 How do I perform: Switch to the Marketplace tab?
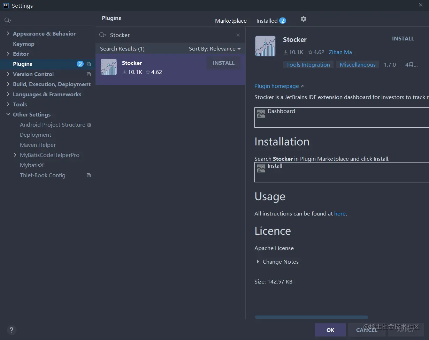(231, 21)
